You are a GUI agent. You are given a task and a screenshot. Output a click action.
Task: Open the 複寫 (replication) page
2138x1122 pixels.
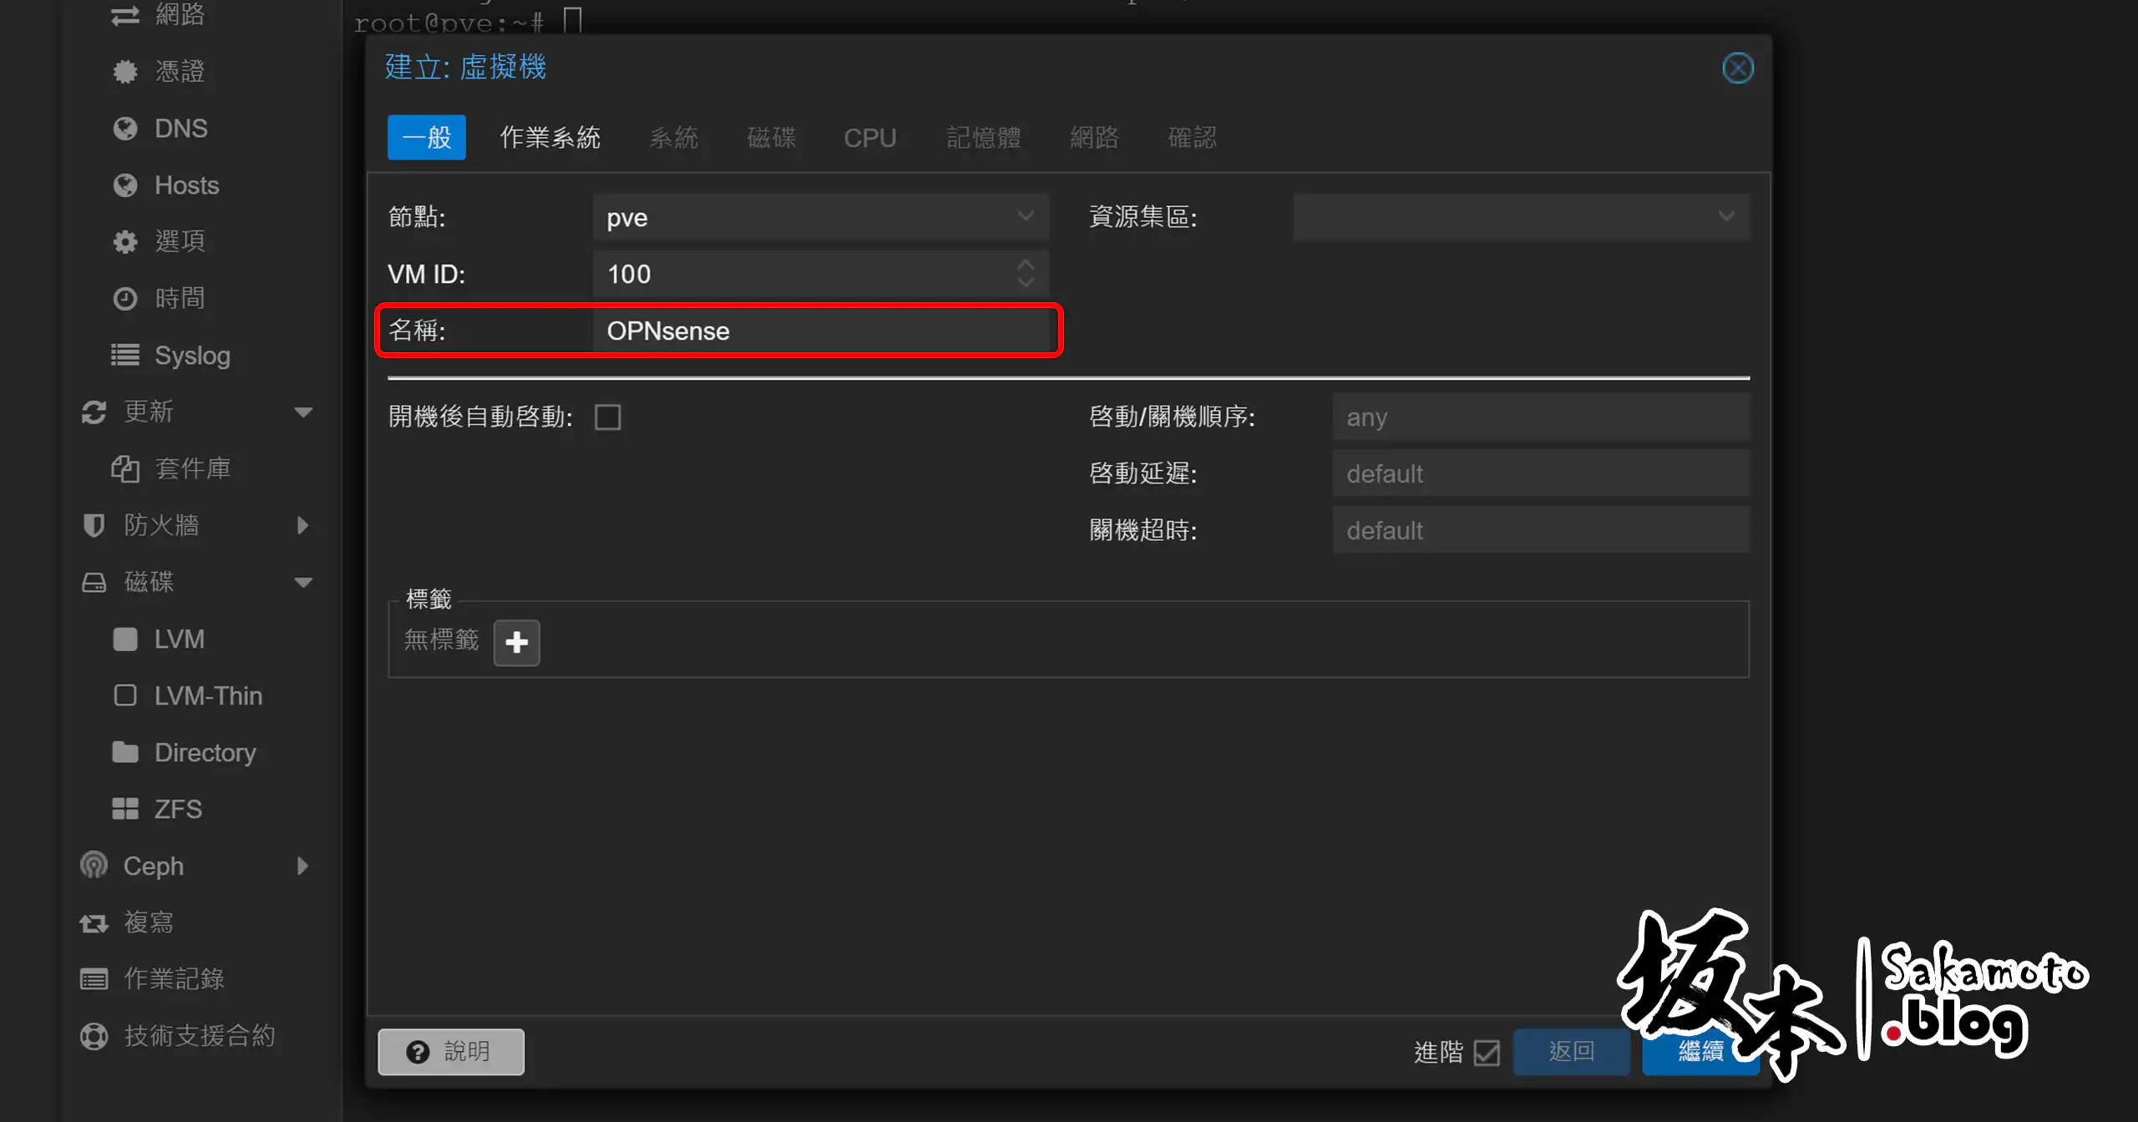[x=150, y=922]
